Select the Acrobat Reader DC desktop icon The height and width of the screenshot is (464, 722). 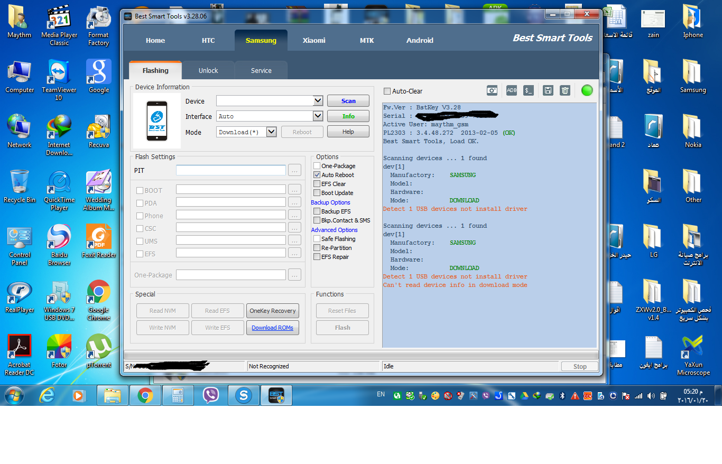click(20, 355)
